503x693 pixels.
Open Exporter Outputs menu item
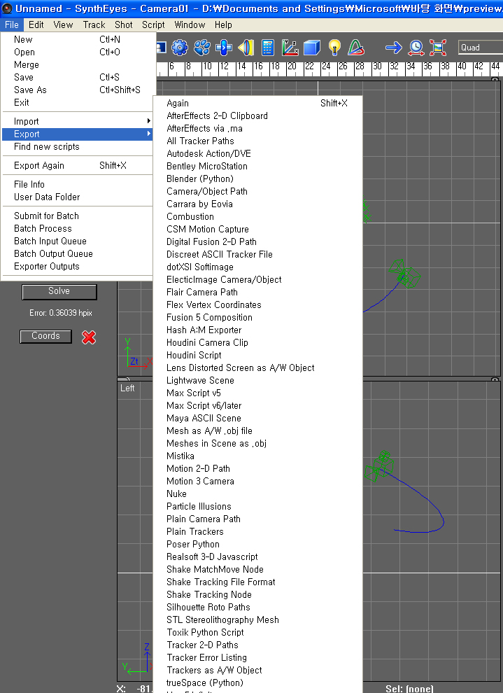77,266
